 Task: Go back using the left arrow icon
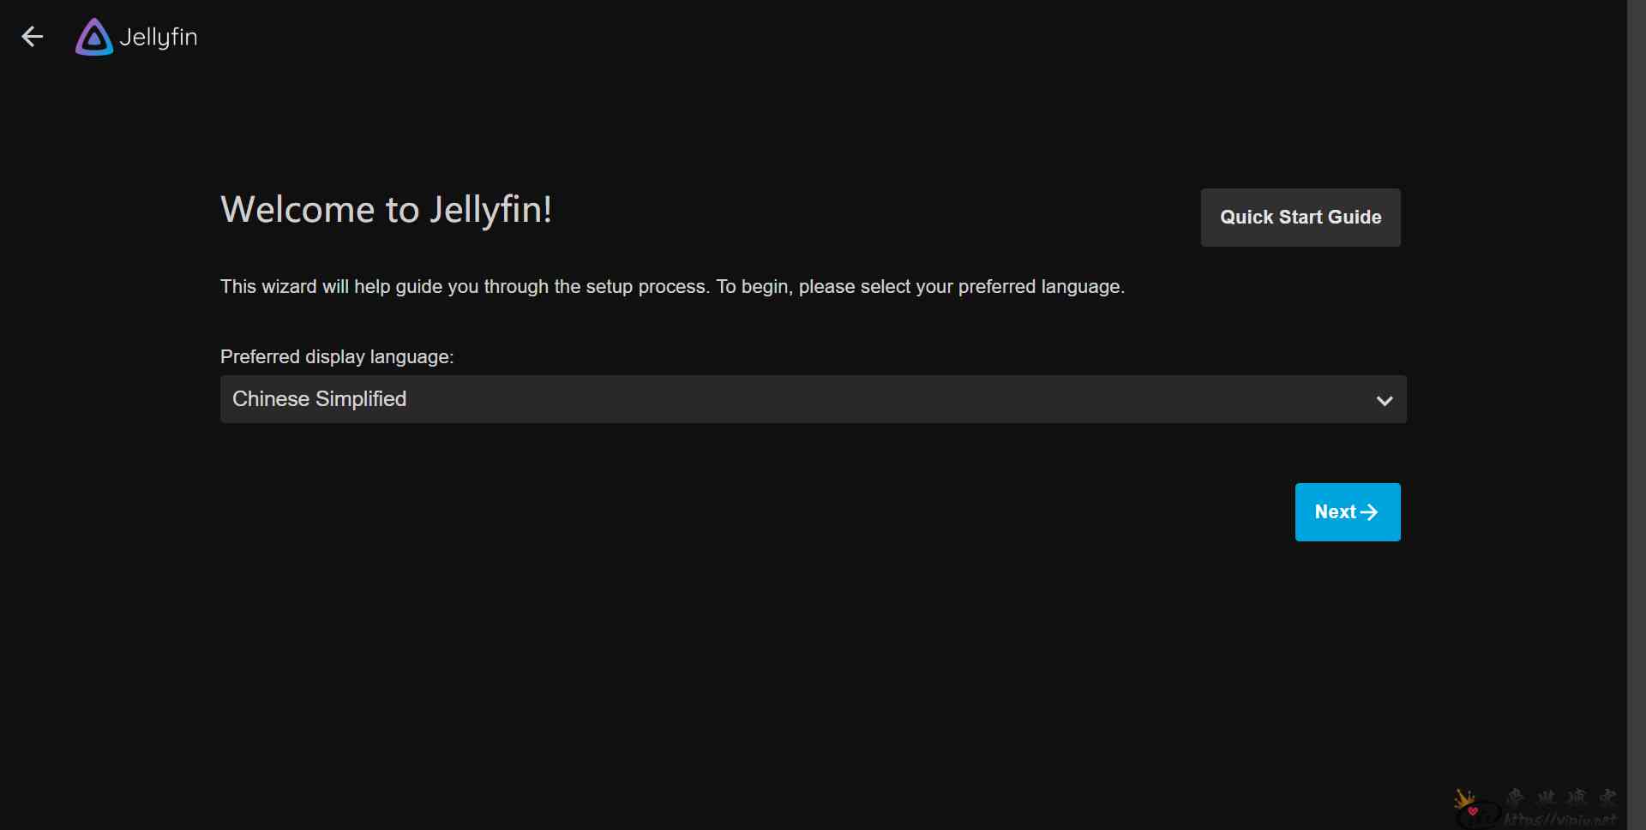(33, 37)
